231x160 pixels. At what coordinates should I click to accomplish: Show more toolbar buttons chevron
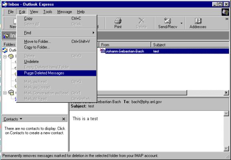coord(227,19)
